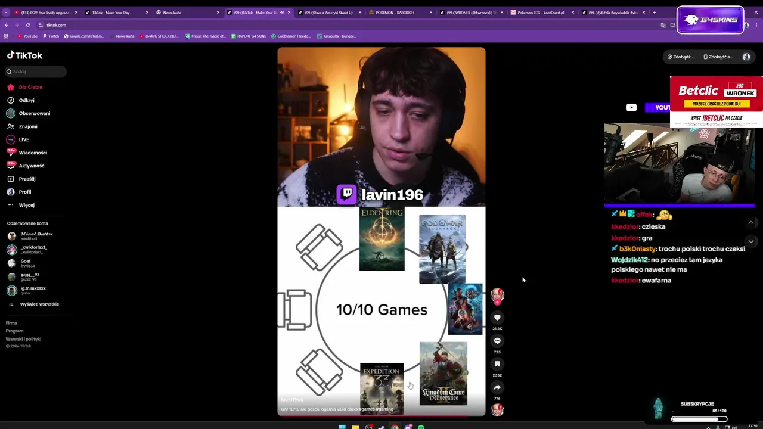763x429 pixels.
Task: Open the YouTube bookmark
Action: coord(27,36)
